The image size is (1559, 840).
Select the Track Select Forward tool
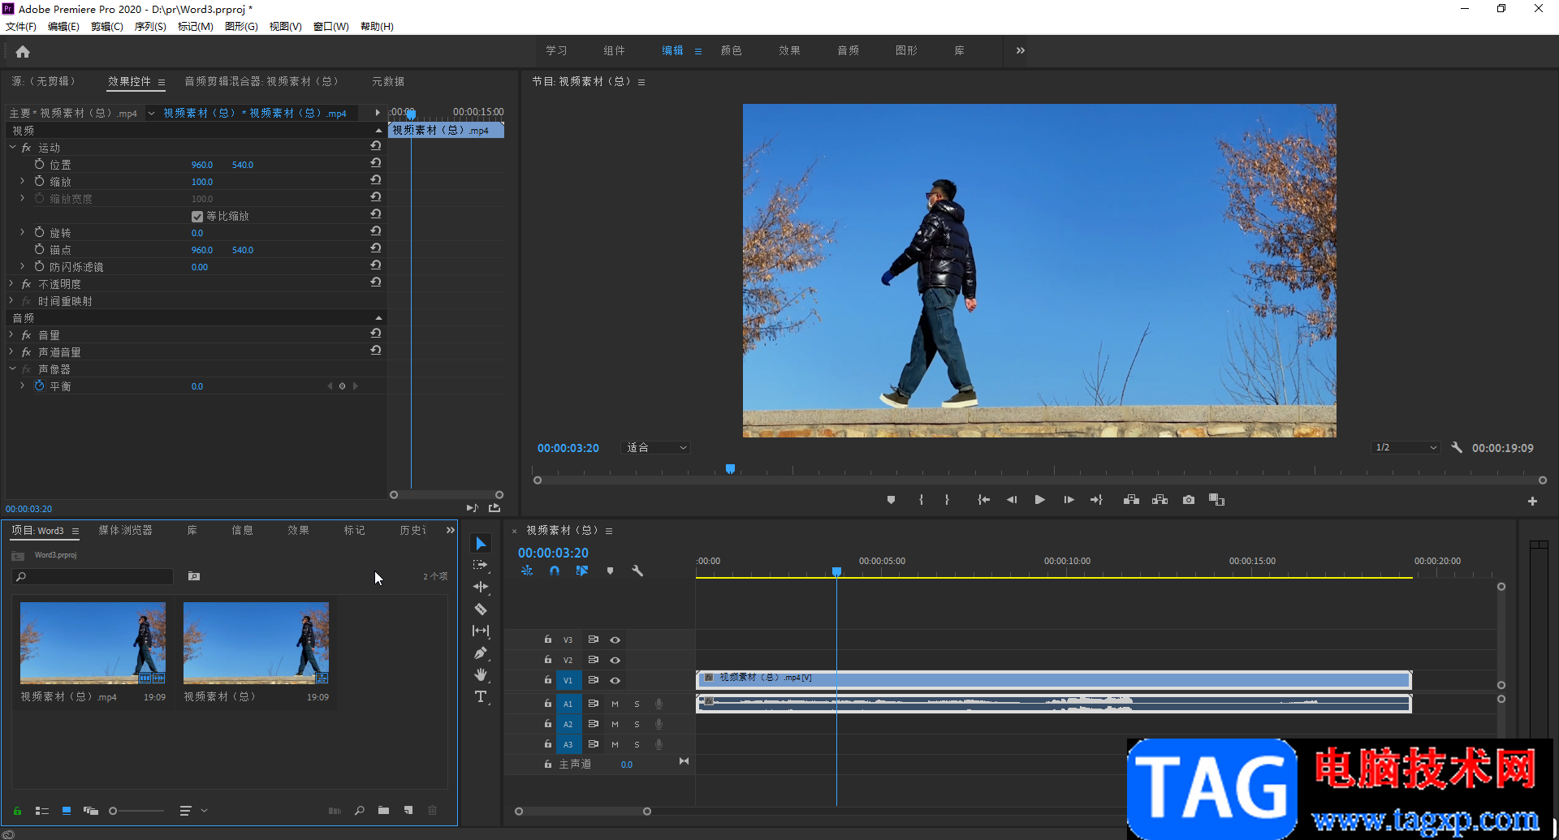tap(481, 565)
